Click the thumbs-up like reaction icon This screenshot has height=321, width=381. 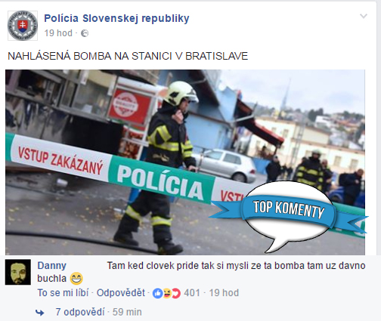[x=158, y=293]
